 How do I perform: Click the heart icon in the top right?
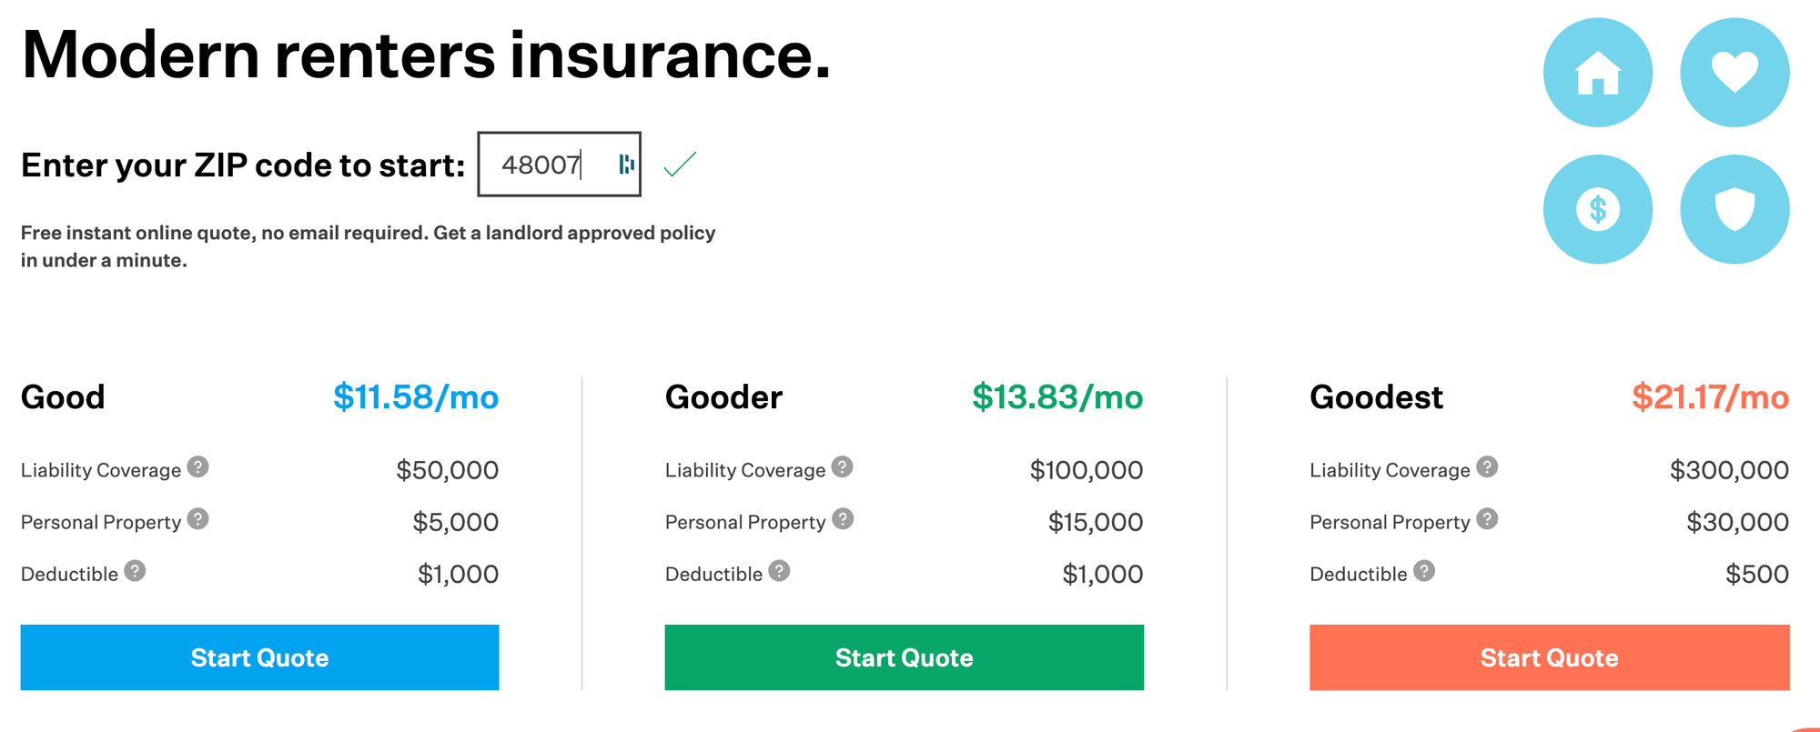click(x=1734, y=72)
